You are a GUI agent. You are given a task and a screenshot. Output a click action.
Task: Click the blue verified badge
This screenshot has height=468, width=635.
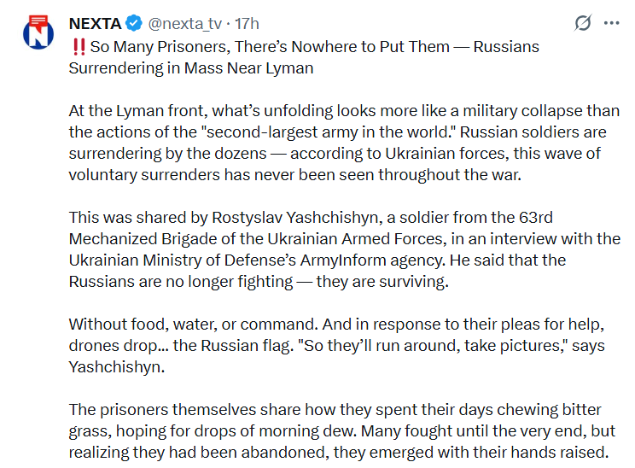(134, 24)
